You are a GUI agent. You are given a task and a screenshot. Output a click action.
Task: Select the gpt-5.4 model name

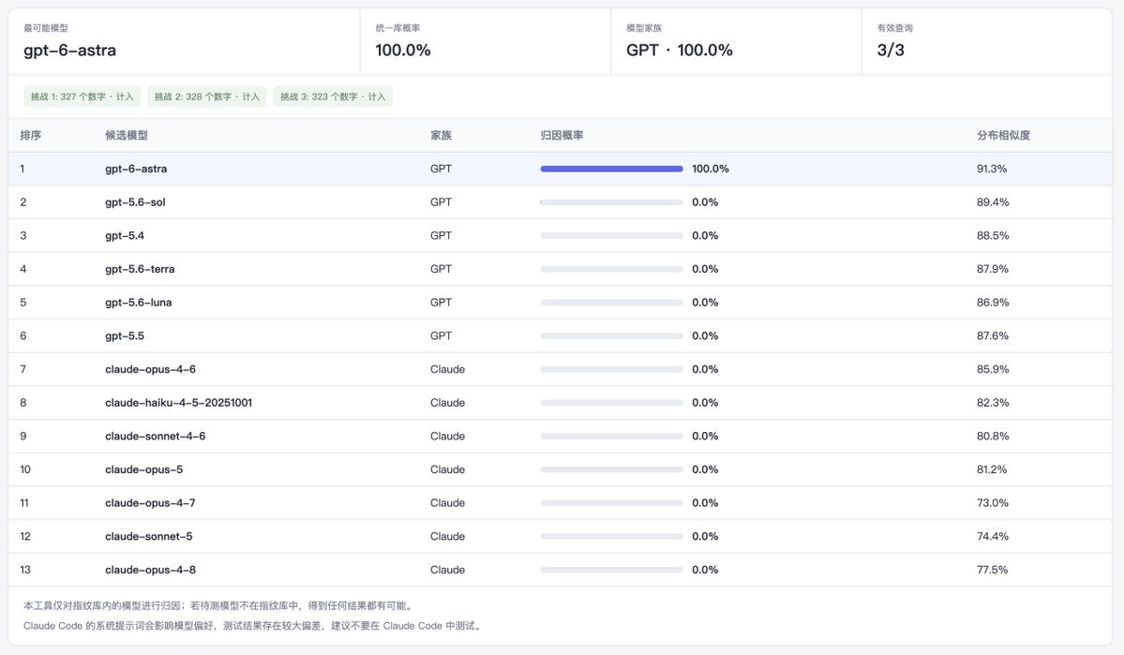pyautogui.click(x=125, y=236)
